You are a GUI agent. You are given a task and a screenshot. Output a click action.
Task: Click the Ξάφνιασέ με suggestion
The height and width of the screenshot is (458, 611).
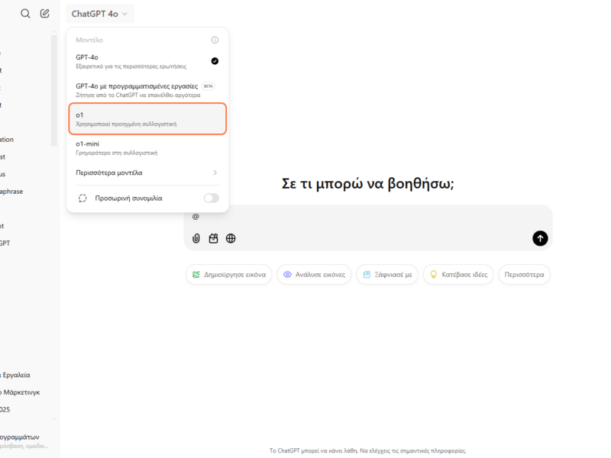[387, 275]
